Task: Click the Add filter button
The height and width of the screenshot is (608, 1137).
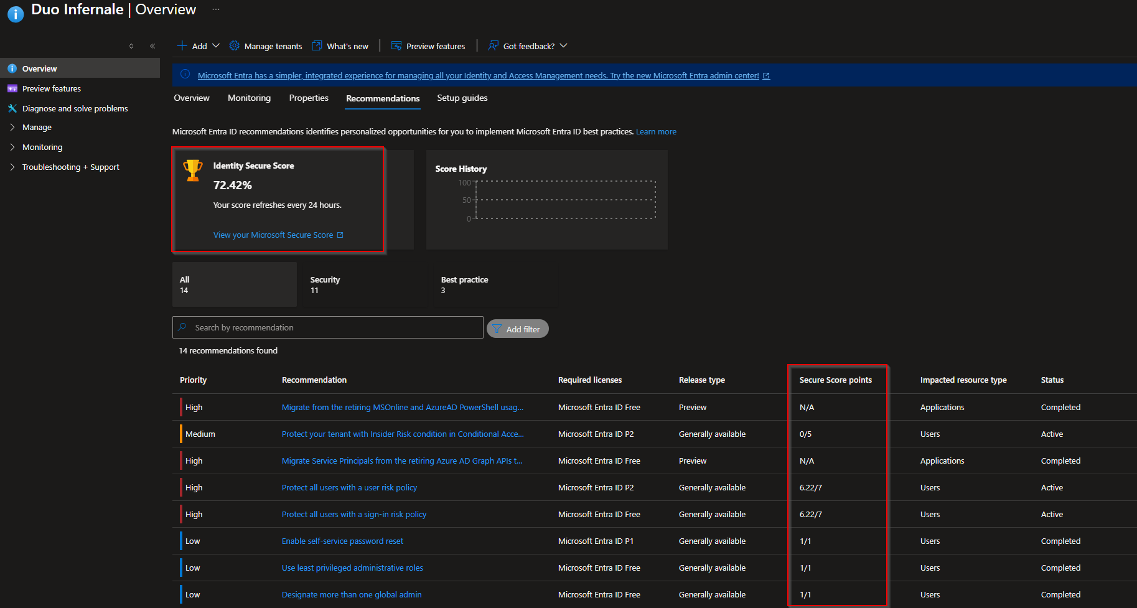Action: coord(518,329)
